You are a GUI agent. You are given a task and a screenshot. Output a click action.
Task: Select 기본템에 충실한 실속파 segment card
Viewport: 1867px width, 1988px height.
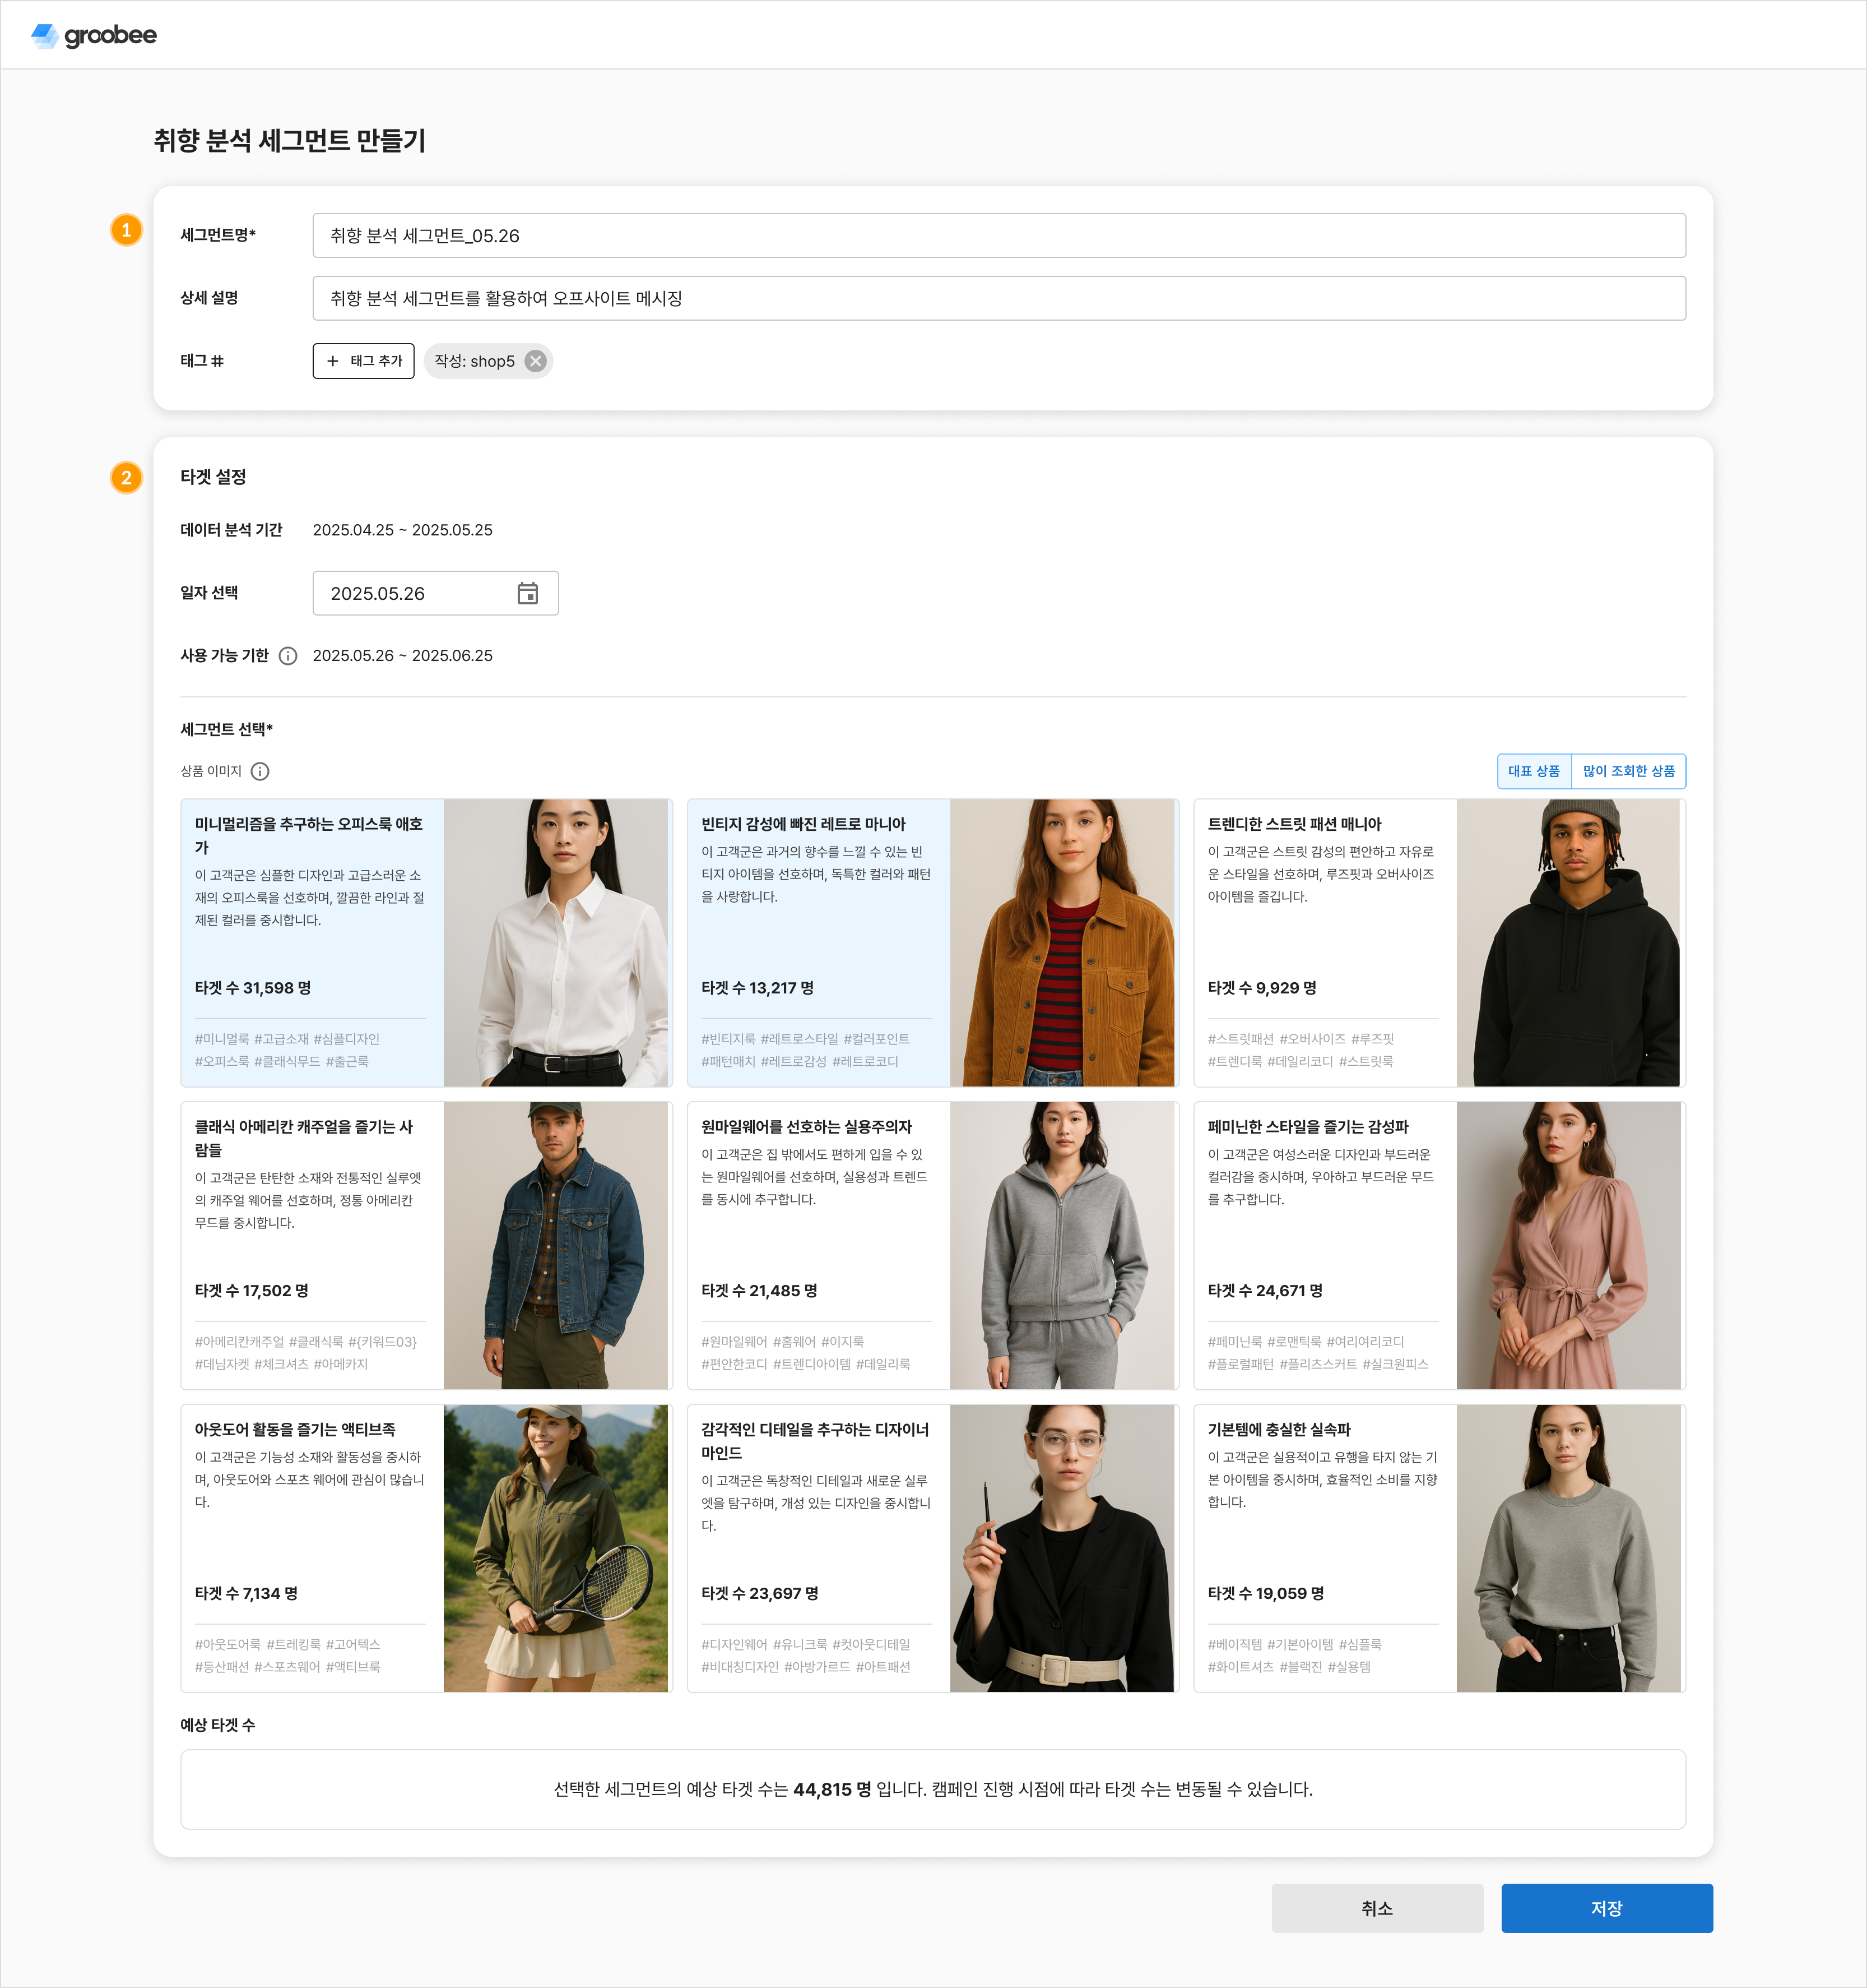(1439, 1549)
